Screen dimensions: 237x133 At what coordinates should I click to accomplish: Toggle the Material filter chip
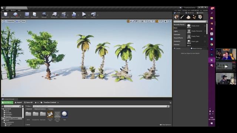[x=29, y=109]
